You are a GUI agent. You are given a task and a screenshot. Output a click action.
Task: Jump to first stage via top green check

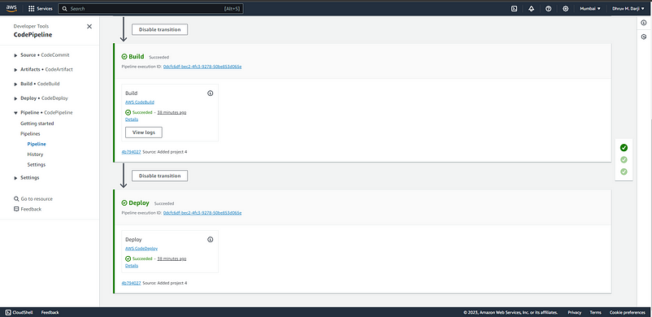tap(624, 148)
